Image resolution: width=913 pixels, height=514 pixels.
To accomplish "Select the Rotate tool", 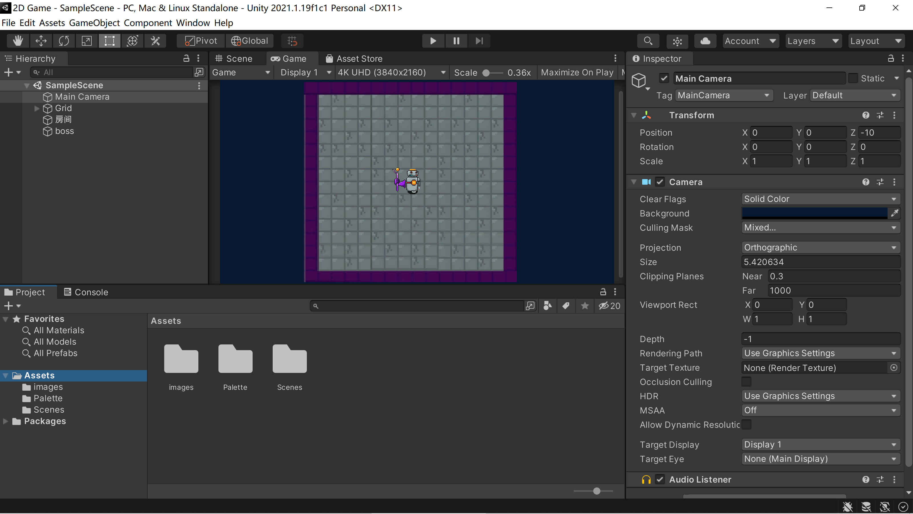I will [x=64, y=41].
